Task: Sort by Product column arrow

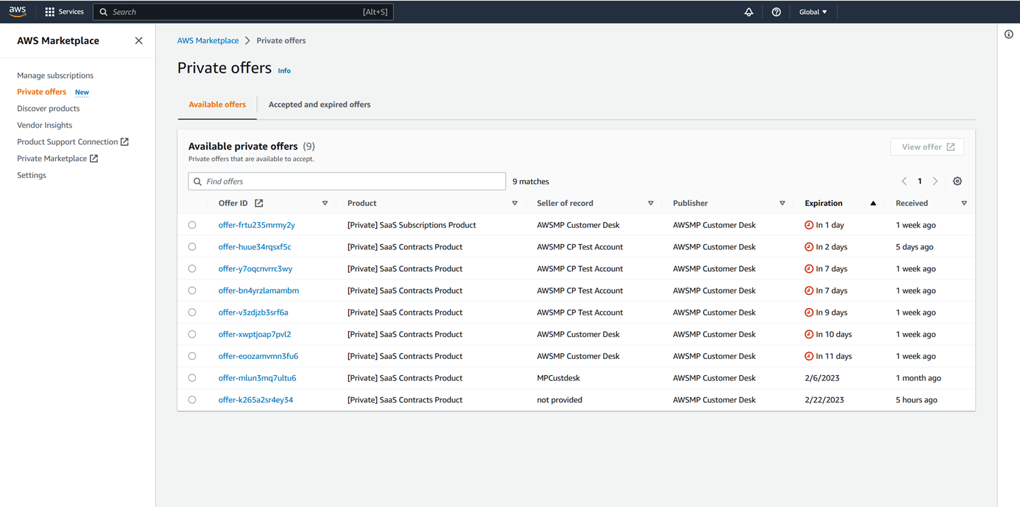Action: coord(515,203)
